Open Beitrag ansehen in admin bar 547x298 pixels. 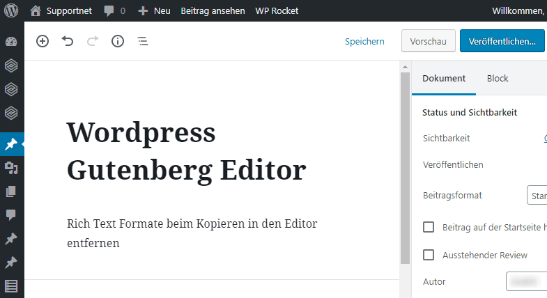tap(213, 11)
